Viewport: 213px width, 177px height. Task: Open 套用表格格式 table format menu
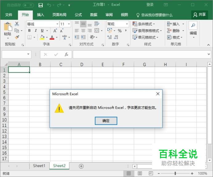[x=147, y=31]
